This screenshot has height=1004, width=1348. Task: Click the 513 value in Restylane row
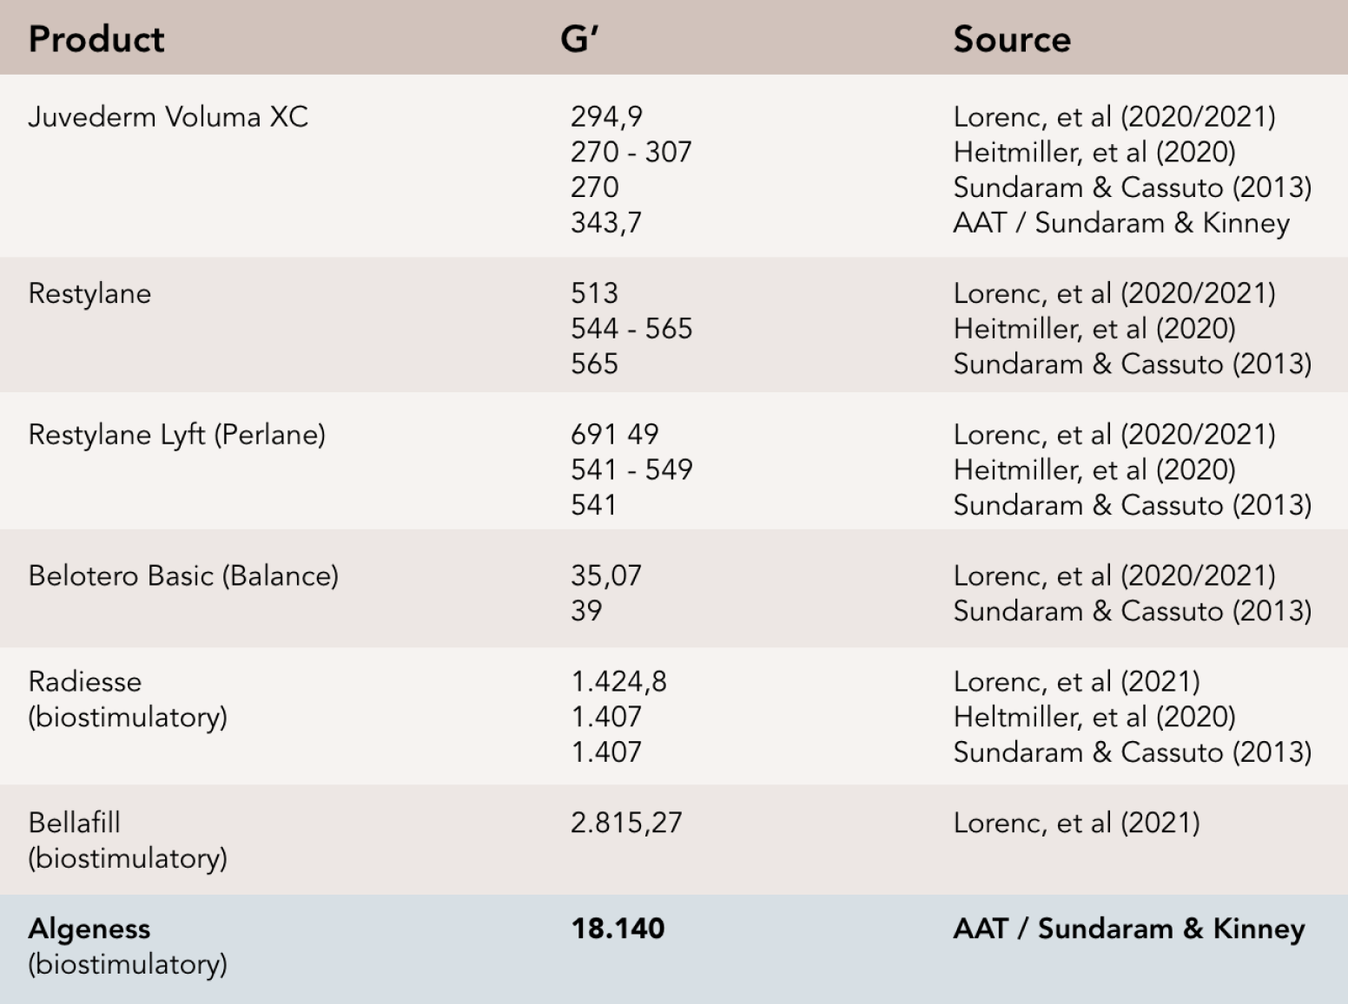pyautogui.click(x=594, y=293)
